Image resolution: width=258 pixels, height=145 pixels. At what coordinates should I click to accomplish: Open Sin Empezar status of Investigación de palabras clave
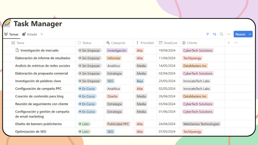[x=90, y=81]
